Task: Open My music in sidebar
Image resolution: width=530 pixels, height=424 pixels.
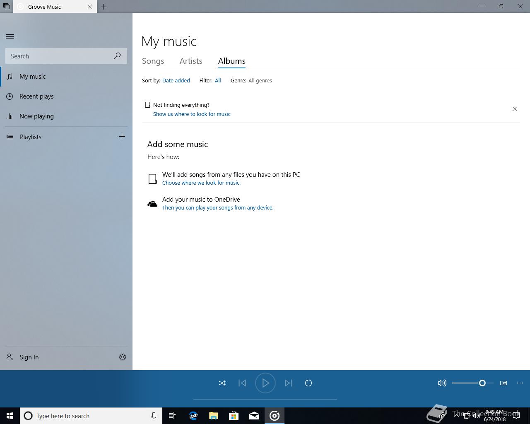Action: [66, 77]
